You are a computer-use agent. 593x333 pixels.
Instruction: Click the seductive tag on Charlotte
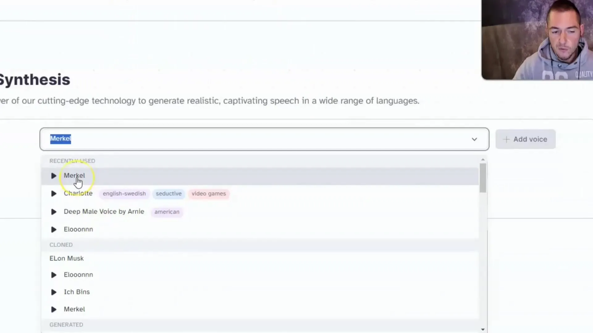tap(169, 193)
